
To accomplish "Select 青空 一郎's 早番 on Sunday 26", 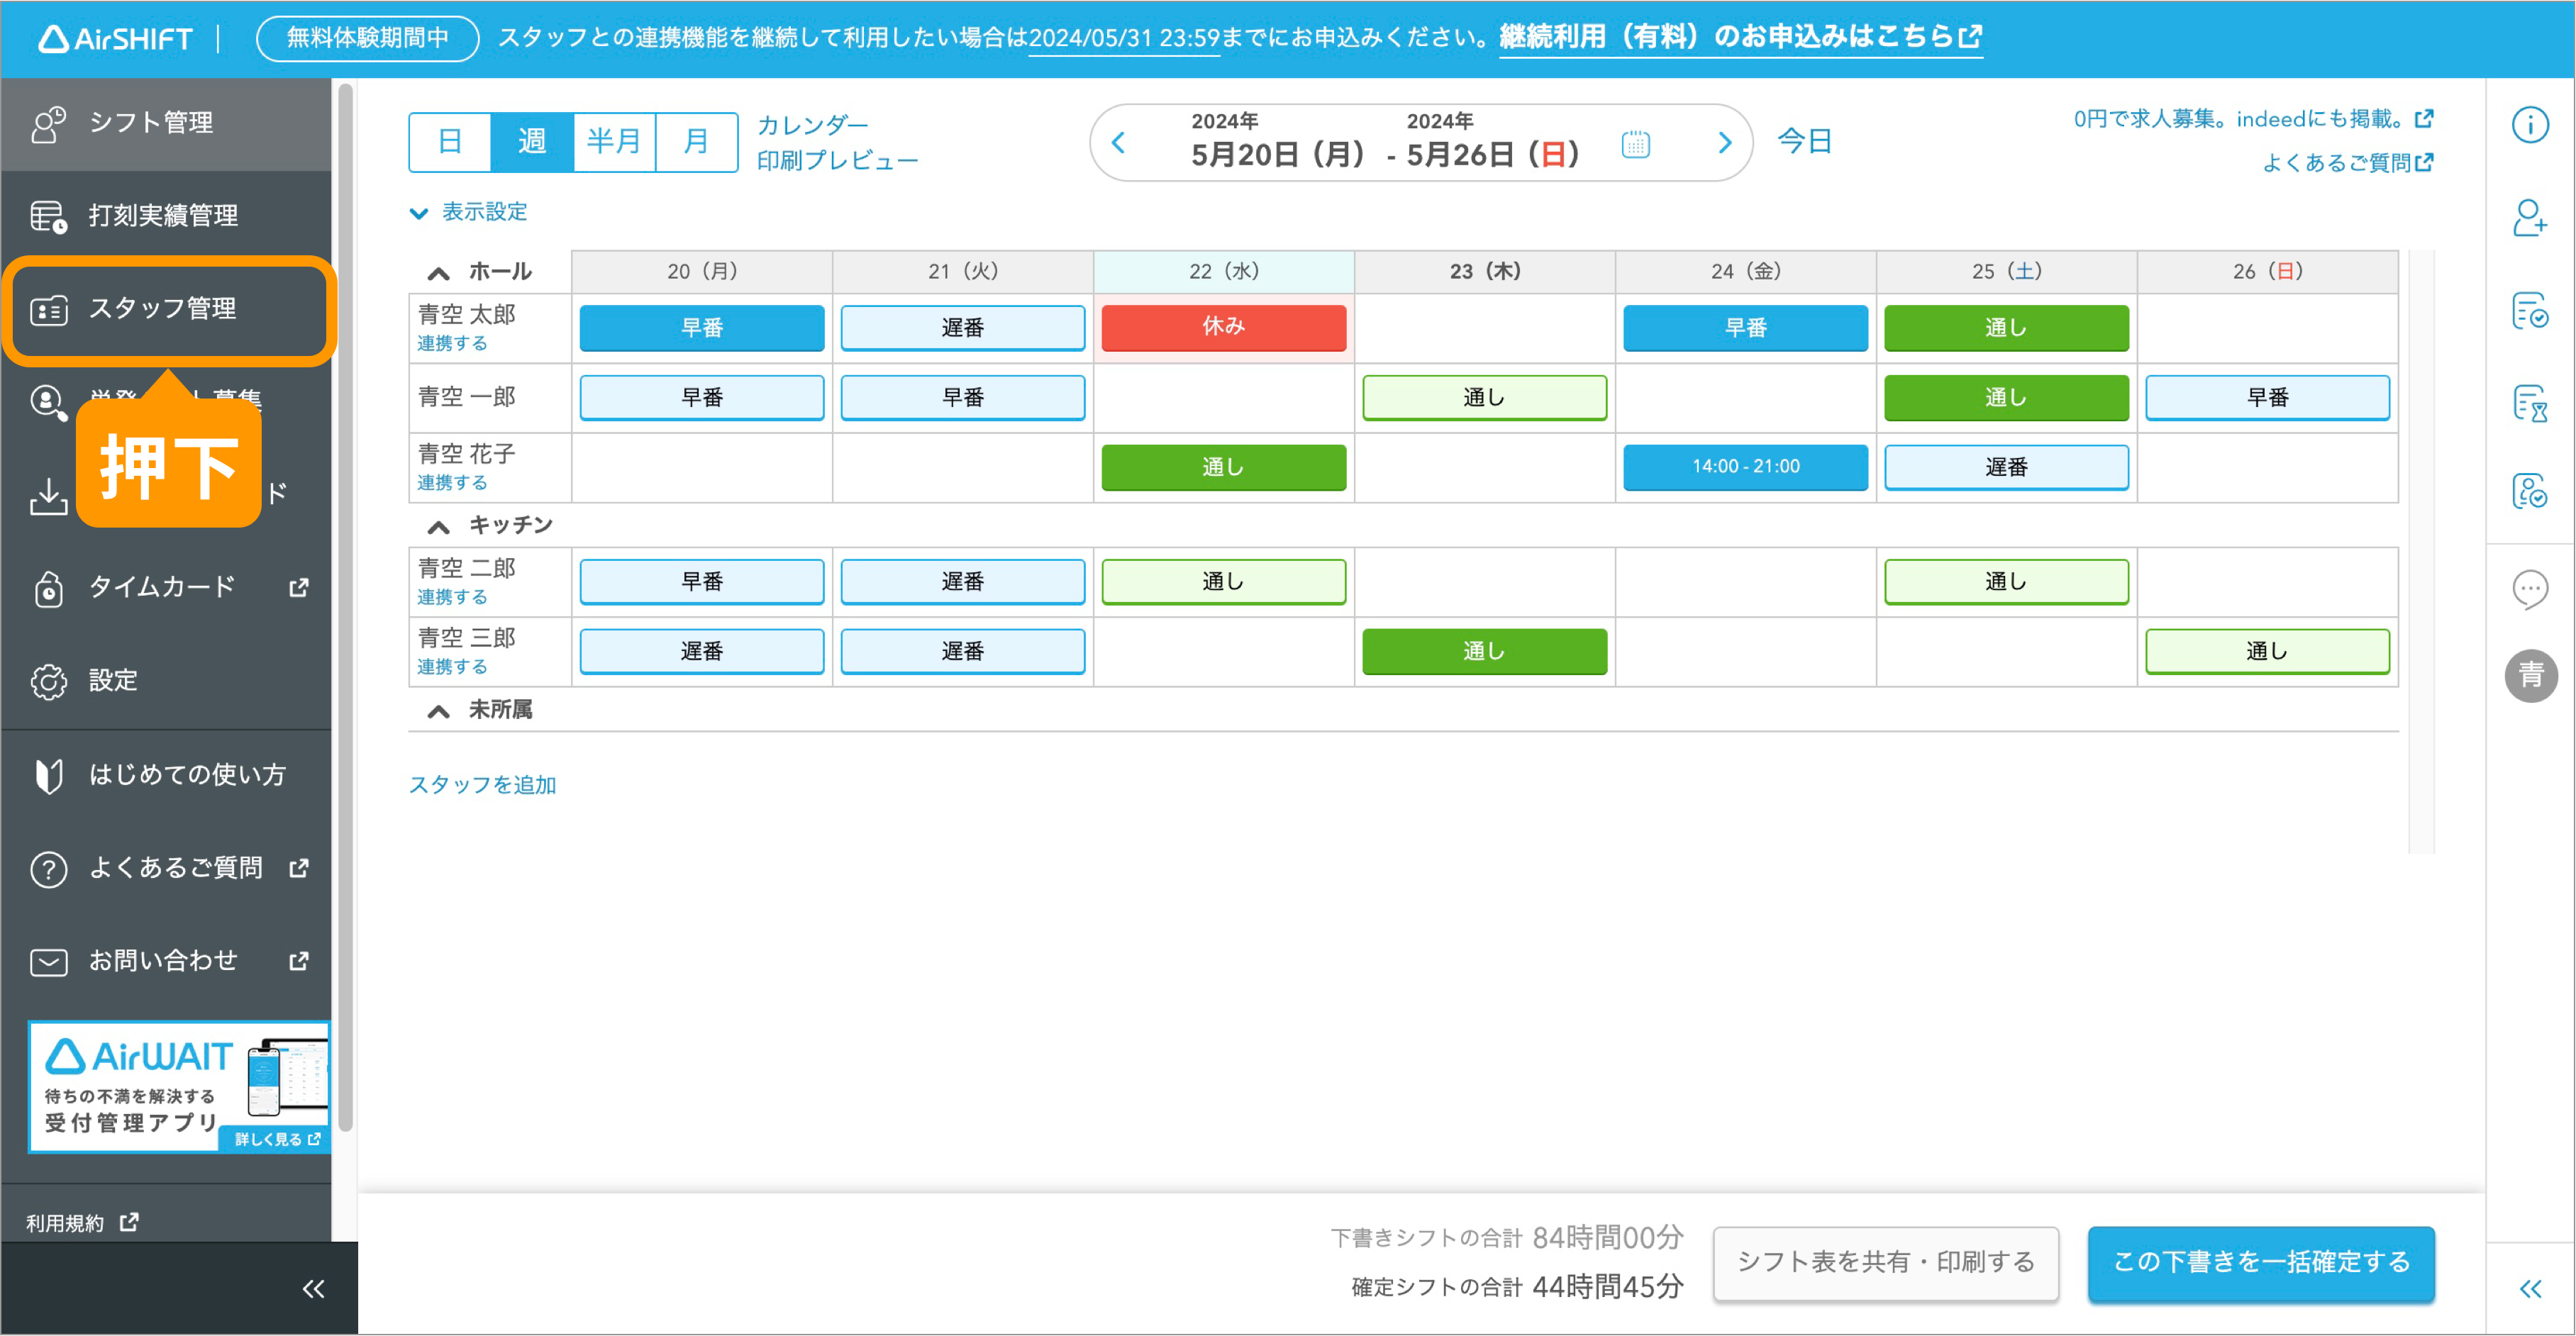I will pyautogui.click(x=2267, y=398).
